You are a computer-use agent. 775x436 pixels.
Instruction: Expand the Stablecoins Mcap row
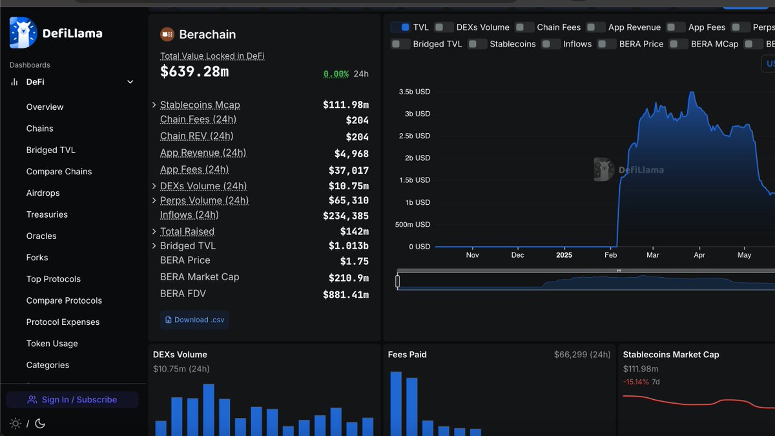coord(154,105)
